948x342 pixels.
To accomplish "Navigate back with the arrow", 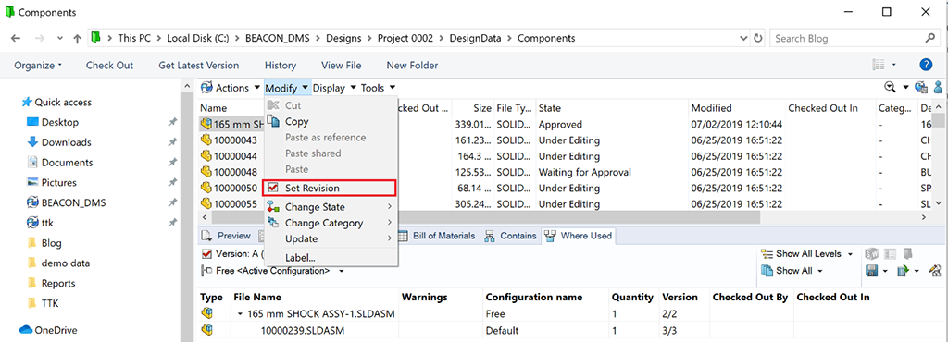I will pos(16,38).
